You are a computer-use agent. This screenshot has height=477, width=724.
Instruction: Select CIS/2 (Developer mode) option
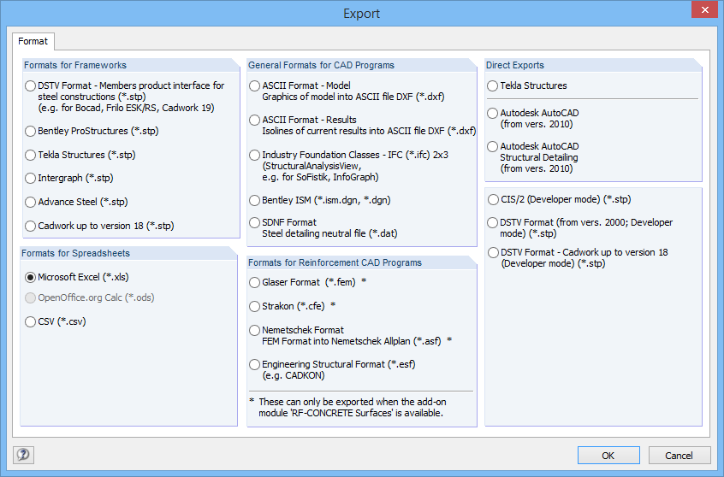(x=493, y=200)
